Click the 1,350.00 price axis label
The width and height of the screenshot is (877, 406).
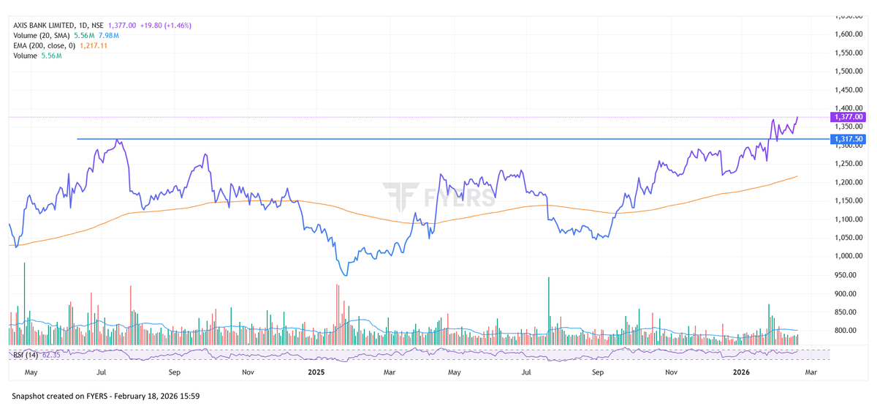coord(849,127)
